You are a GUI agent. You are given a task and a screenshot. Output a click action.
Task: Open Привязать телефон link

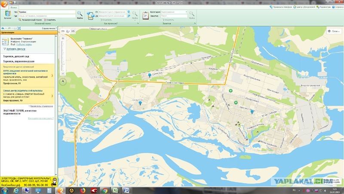click(x=281, y=7)
